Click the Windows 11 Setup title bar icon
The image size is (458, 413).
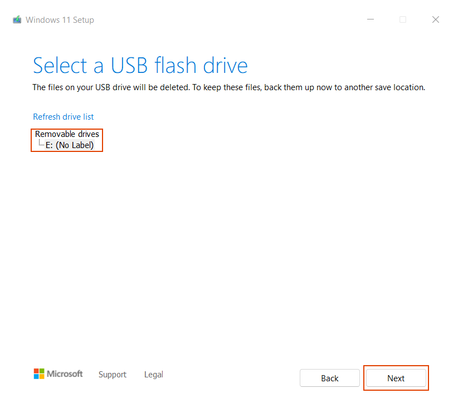(17, 19)
